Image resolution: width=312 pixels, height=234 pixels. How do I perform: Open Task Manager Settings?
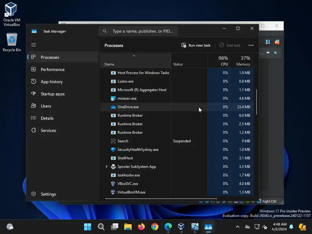[63, 194]
